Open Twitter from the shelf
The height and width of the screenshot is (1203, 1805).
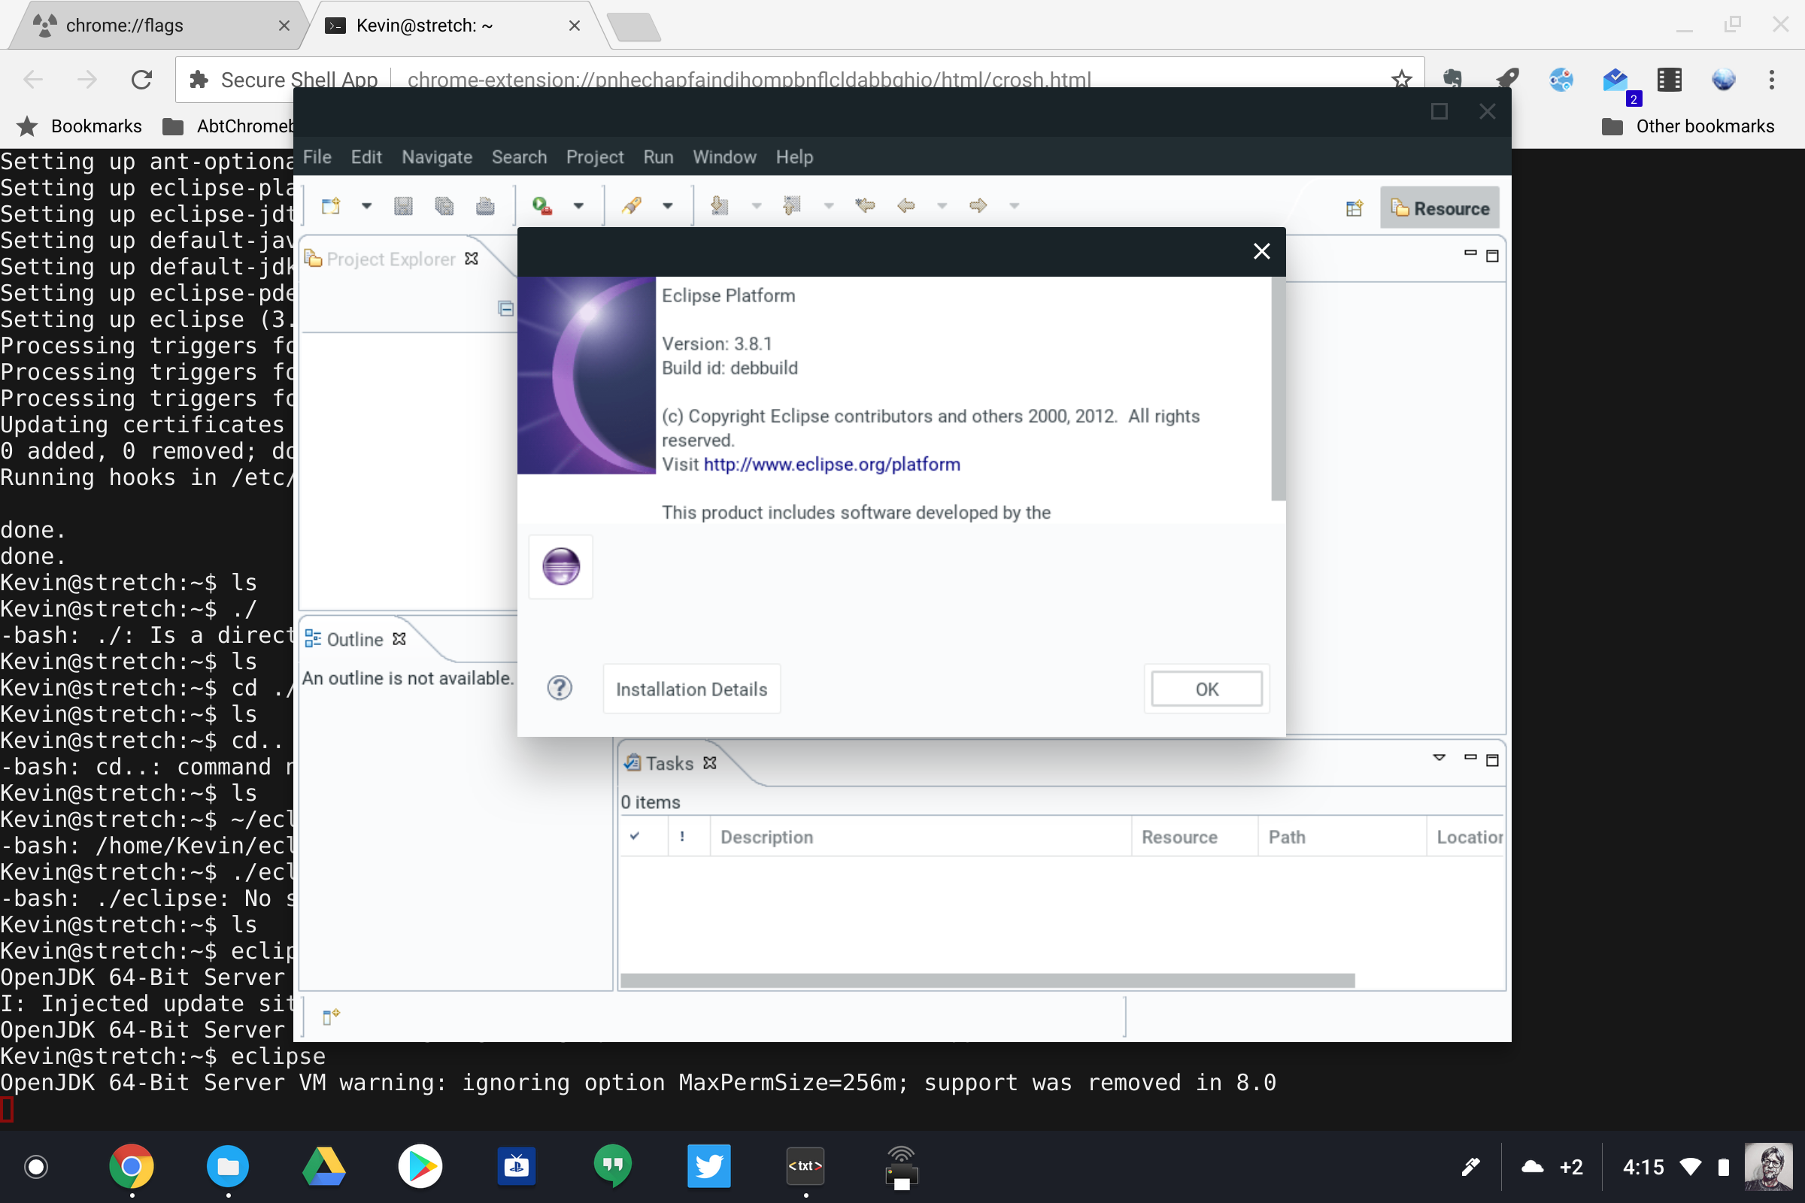coord(708,1166)
